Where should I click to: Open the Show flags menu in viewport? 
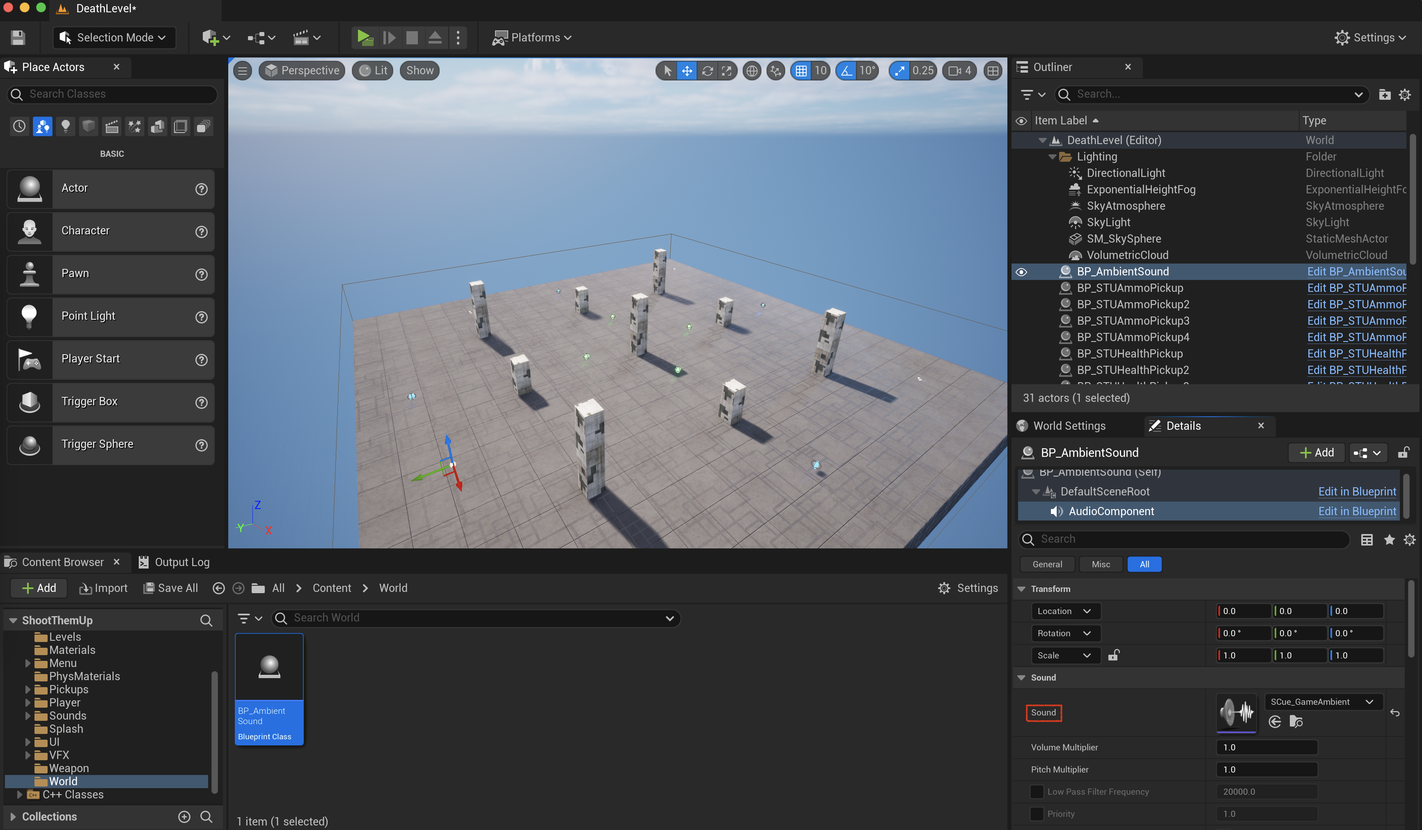[420, 71]
